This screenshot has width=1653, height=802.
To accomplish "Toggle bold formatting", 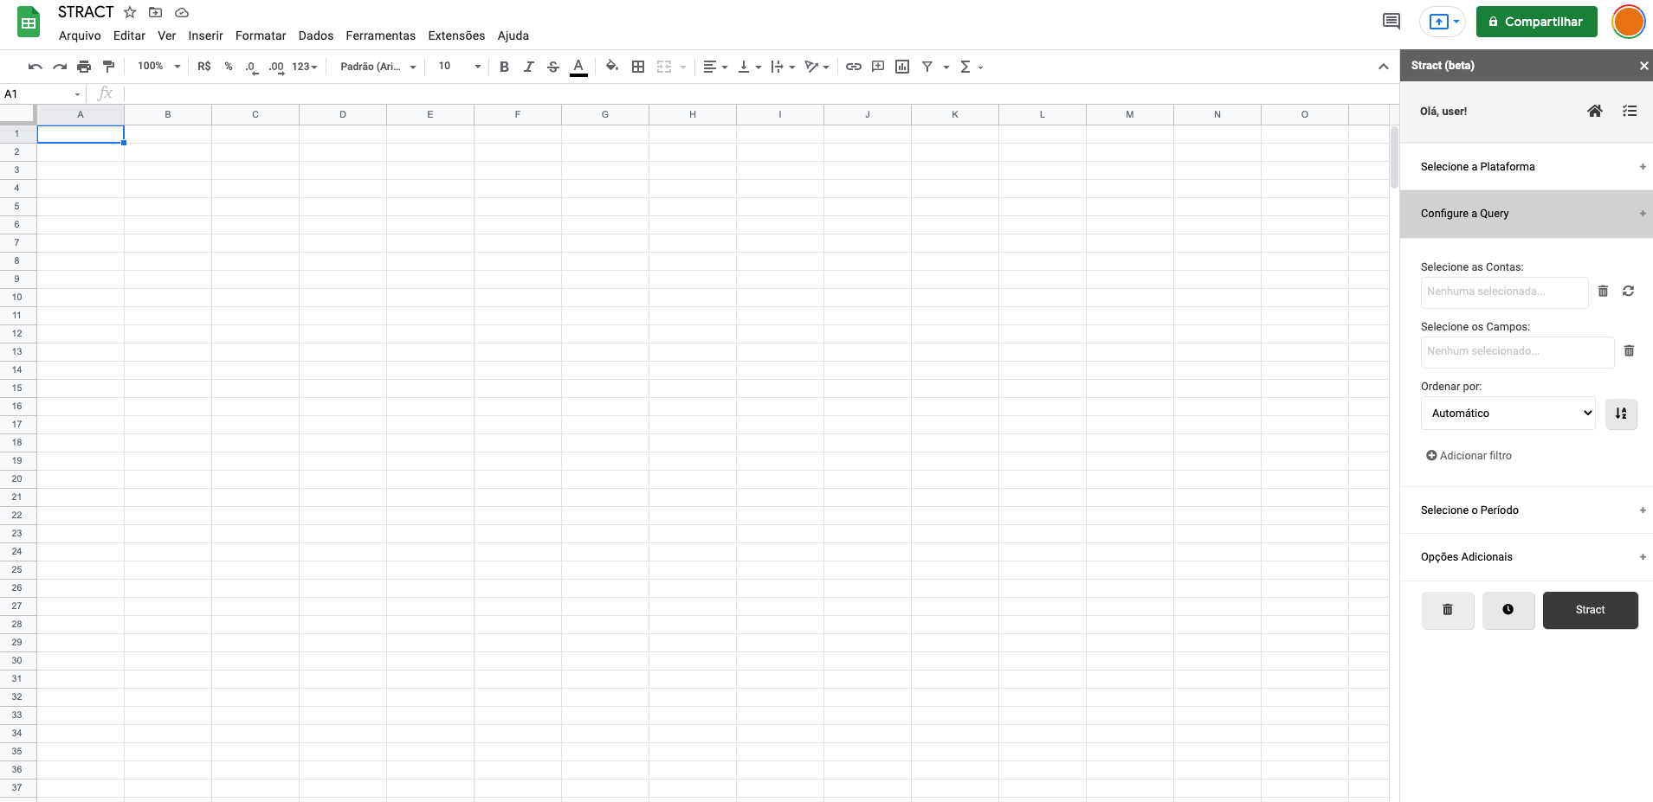I will tap(504, 67).
